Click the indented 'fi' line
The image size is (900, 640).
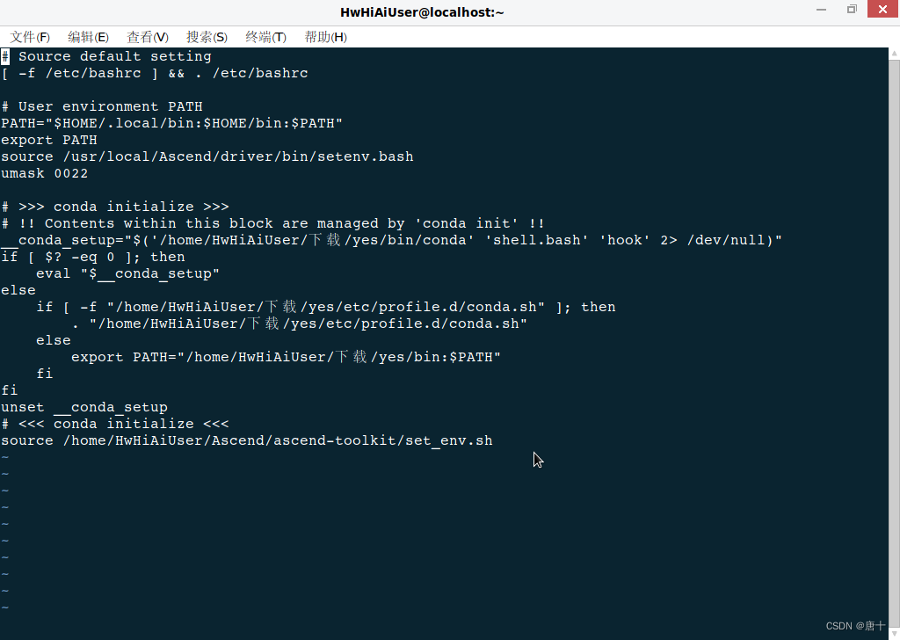(45, 374)
